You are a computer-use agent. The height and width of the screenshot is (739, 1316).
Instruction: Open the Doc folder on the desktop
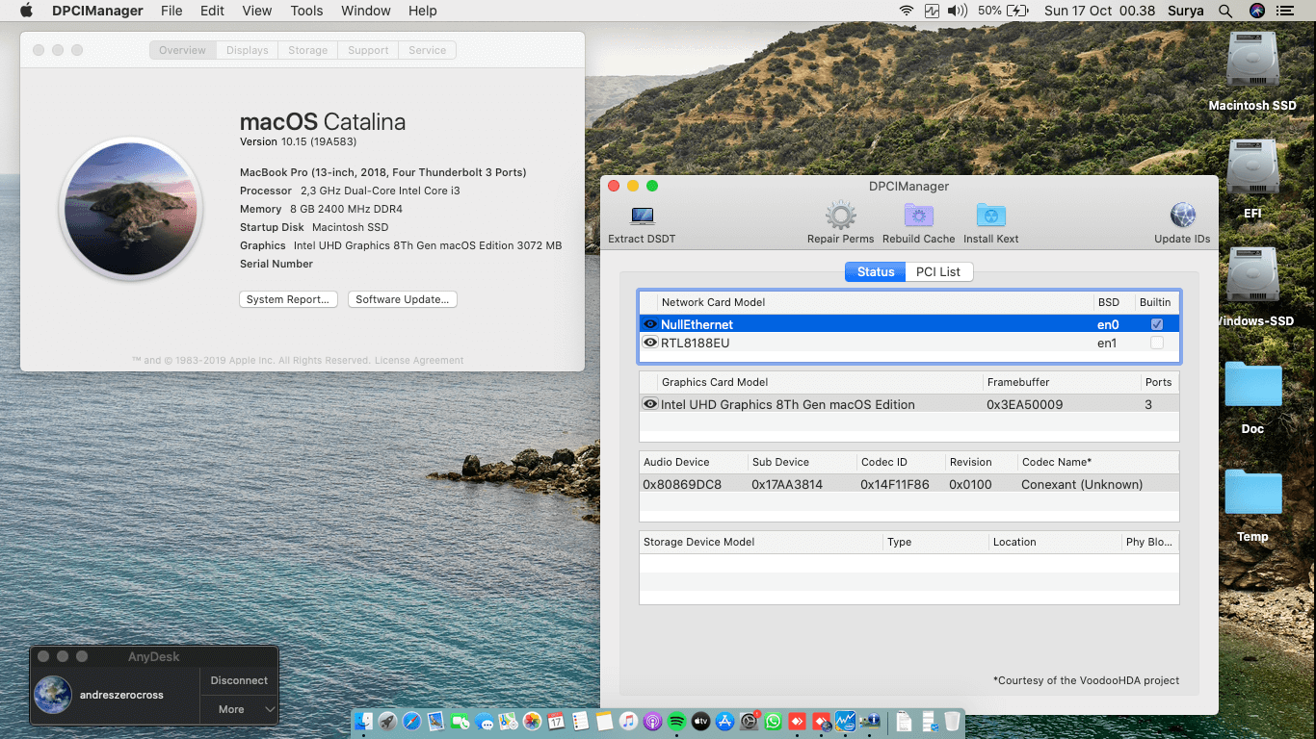point(1252,385)
